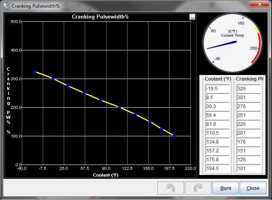Click the 500.0 y-axis label
This screenshot has height=200, width=272.
pos(16,22)
